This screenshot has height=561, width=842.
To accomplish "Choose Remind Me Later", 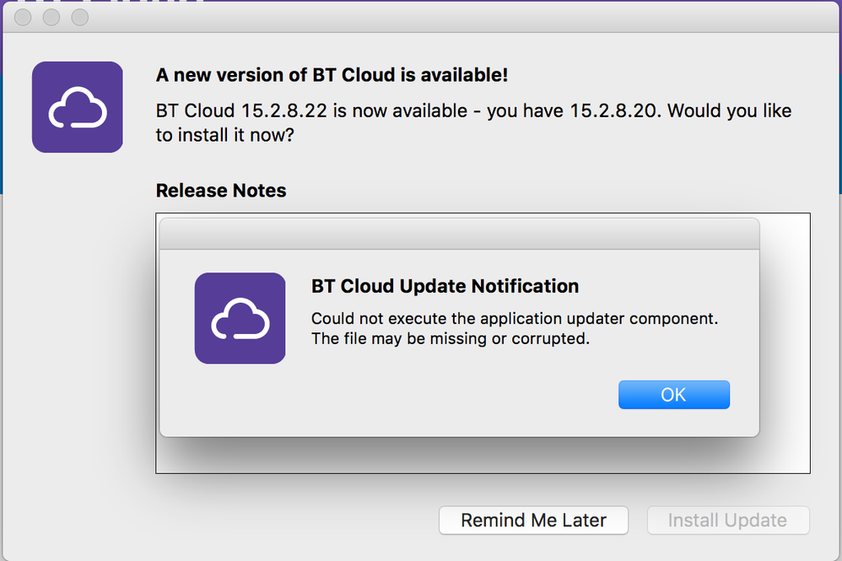I will pos(533,521).
